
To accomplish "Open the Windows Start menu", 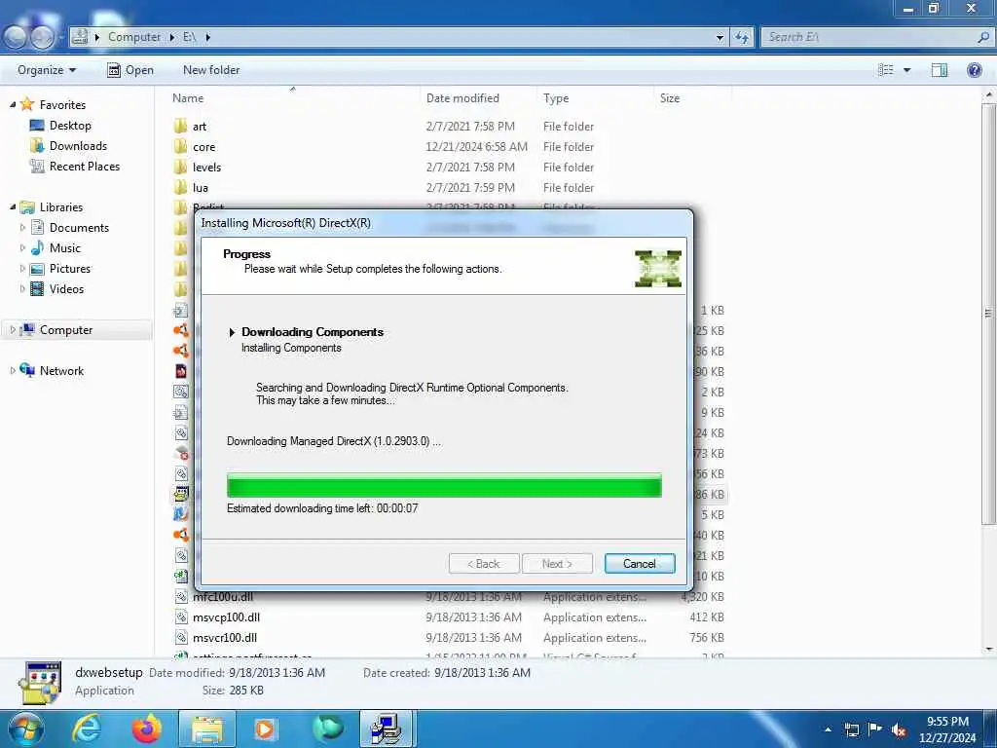I will click(24, 729).
